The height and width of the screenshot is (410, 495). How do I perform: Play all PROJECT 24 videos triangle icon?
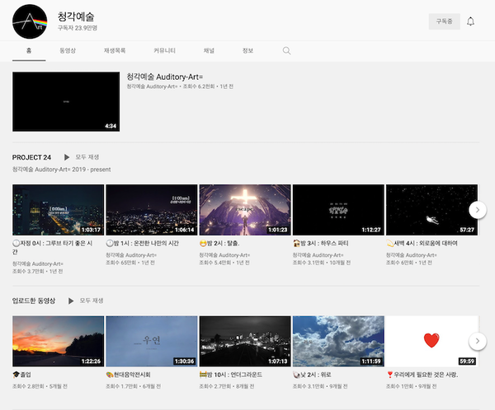[67, 157]
